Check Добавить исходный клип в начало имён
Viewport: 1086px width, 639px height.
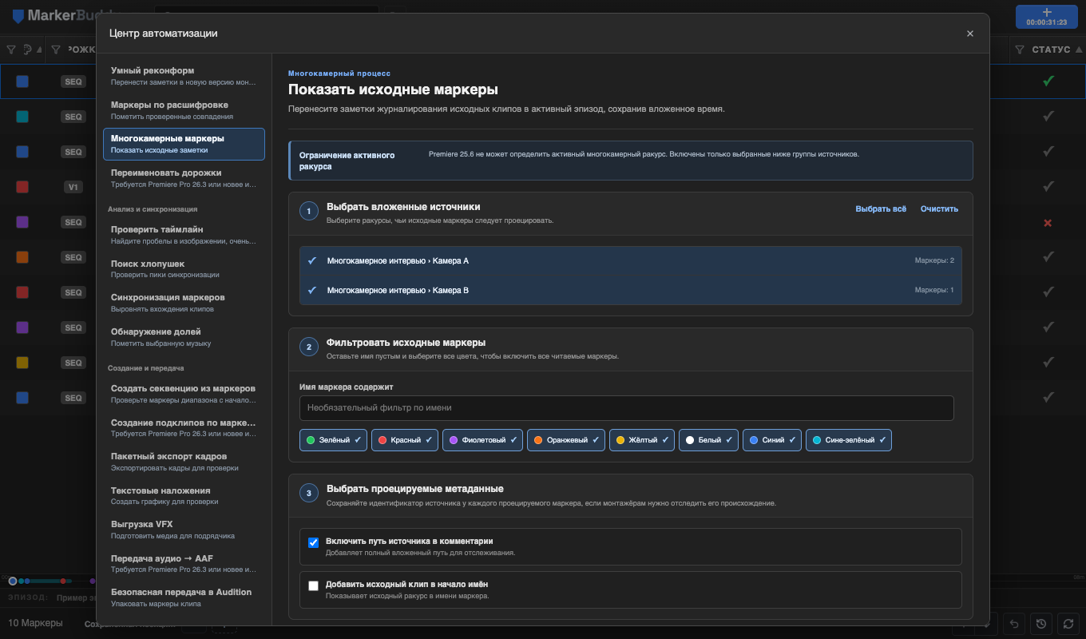pyautogui.click(x=314, y=585)
